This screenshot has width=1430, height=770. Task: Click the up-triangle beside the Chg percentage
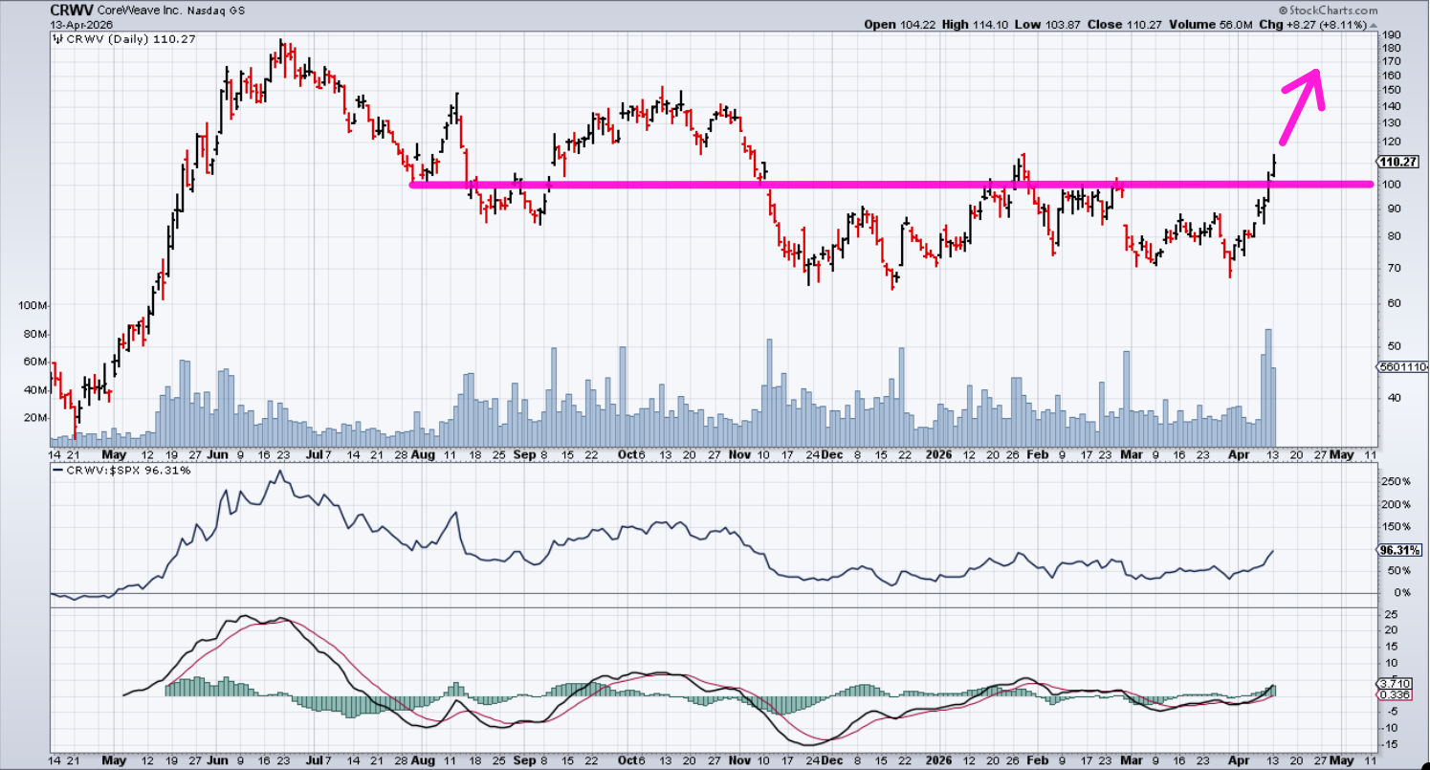coord(1374,24)
